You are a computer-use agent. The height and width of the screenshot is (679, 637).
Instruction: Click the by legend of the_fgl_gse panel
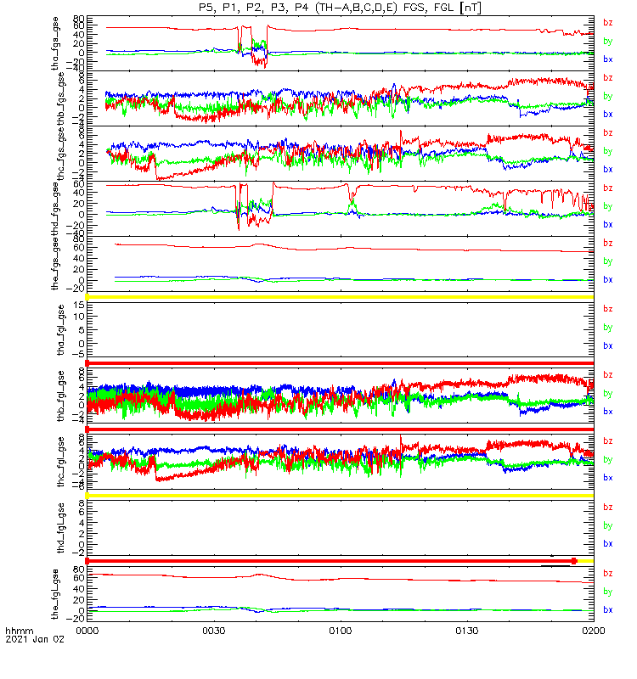pos(608,592)
